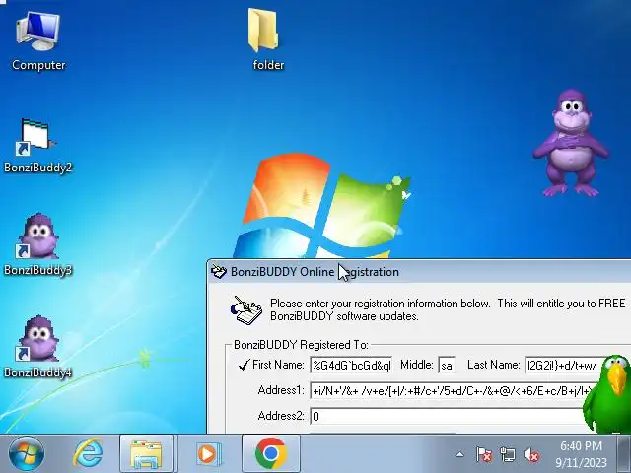Image resolution: width=631 pixels, height=473 pixels.
Task: Open the Windows Start menu orb
Action: click(x=27, y=453)
